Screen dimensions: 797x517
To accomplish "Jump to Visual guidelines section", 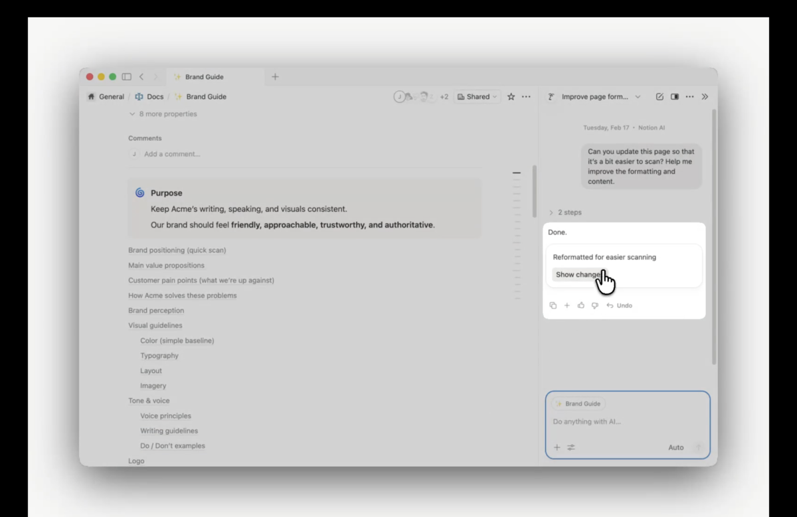I will [155, 326].
